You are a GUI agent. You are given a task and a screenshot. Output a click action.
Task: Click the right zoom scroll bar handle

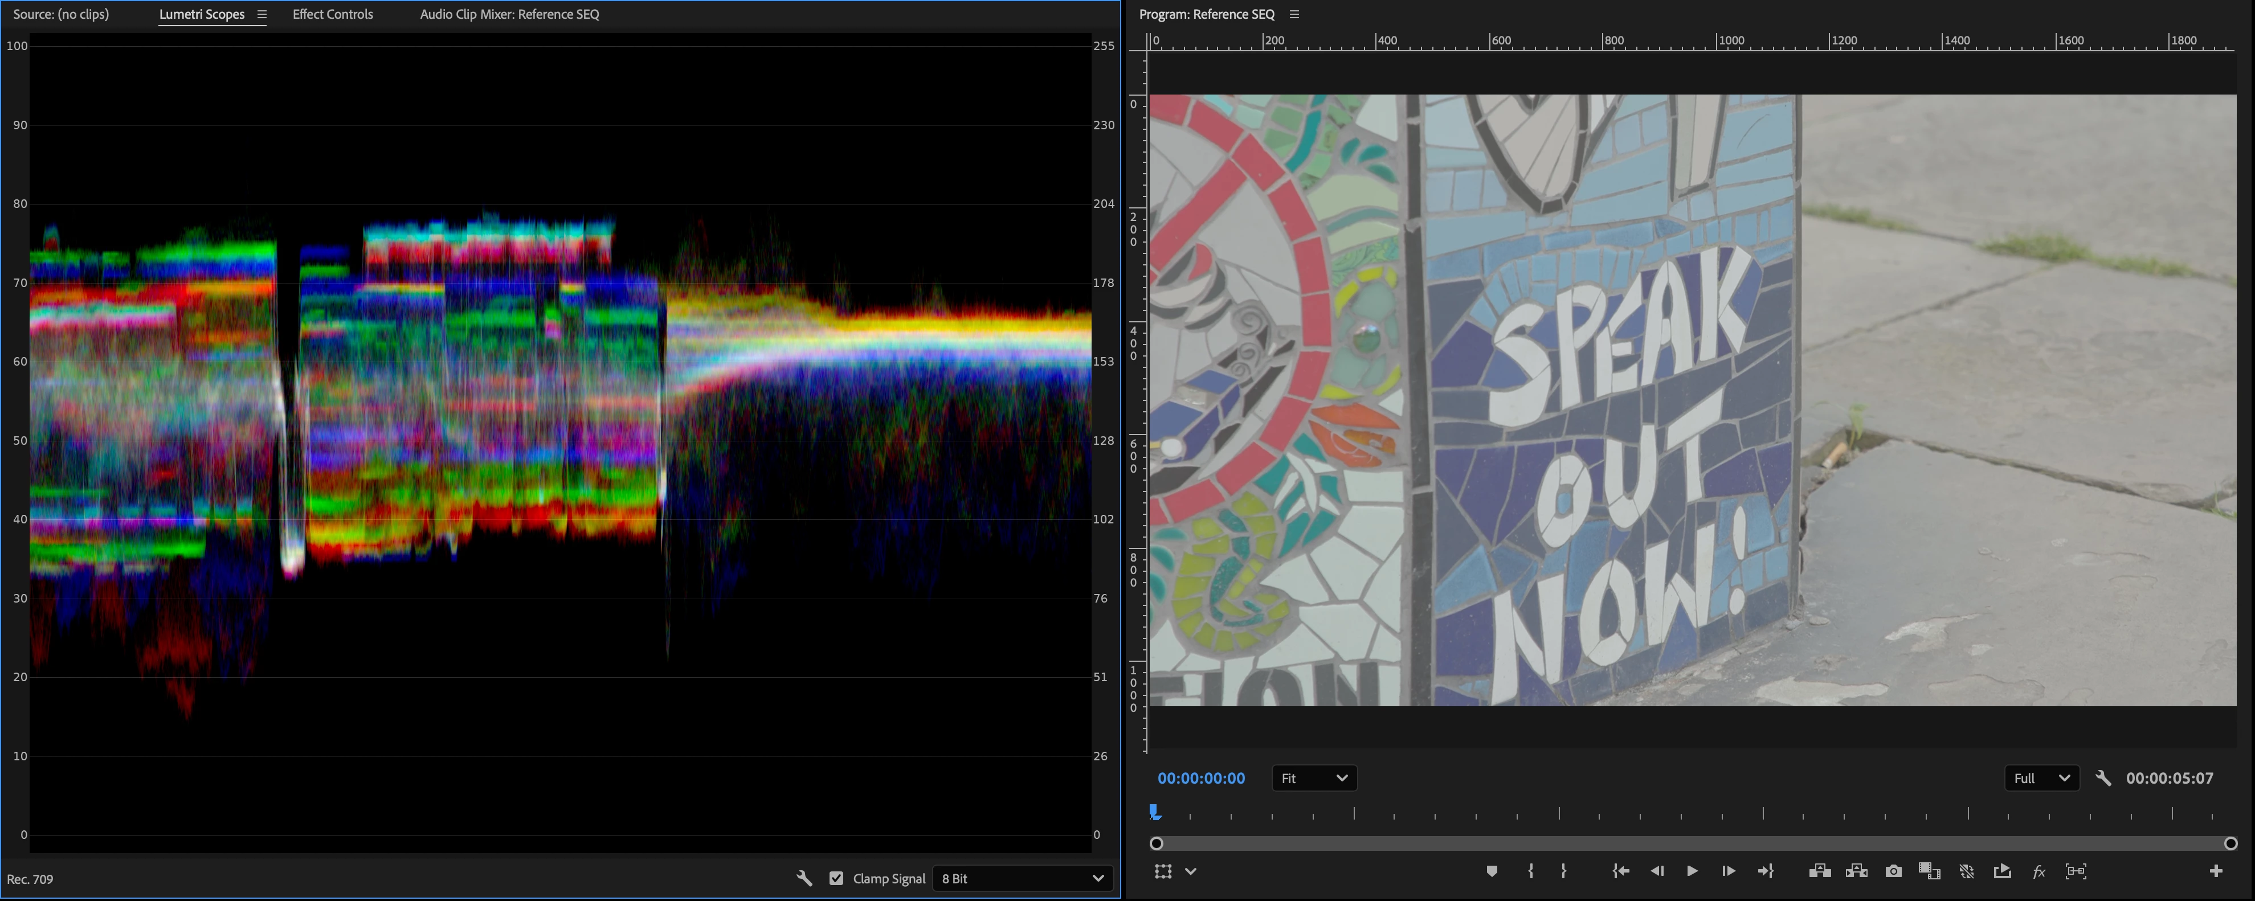click(x=2231, y=843)
